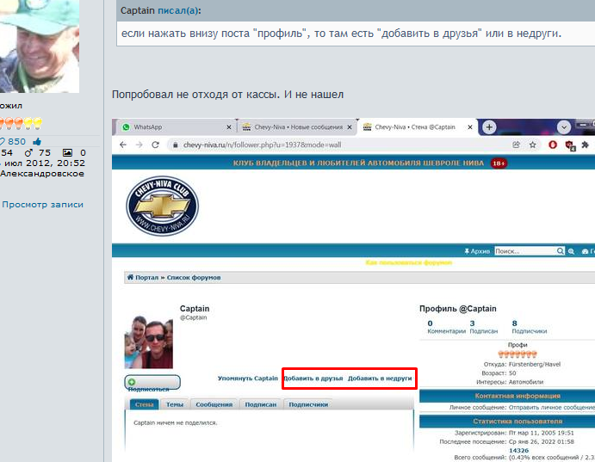This screenshot has height=462, width=595.
Task: Click the "0 Комментарии" counter
Action: (x=446, y=327)
